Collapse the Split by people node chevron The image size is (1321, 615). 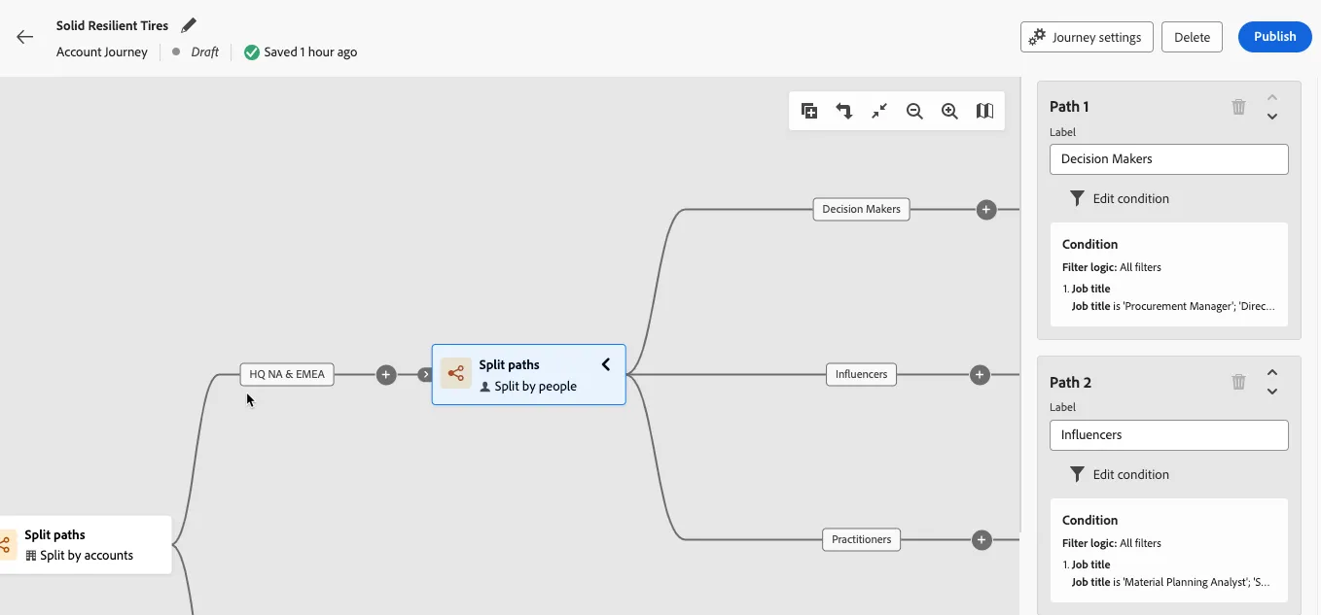pyautogui.click(x=605, y=364)
